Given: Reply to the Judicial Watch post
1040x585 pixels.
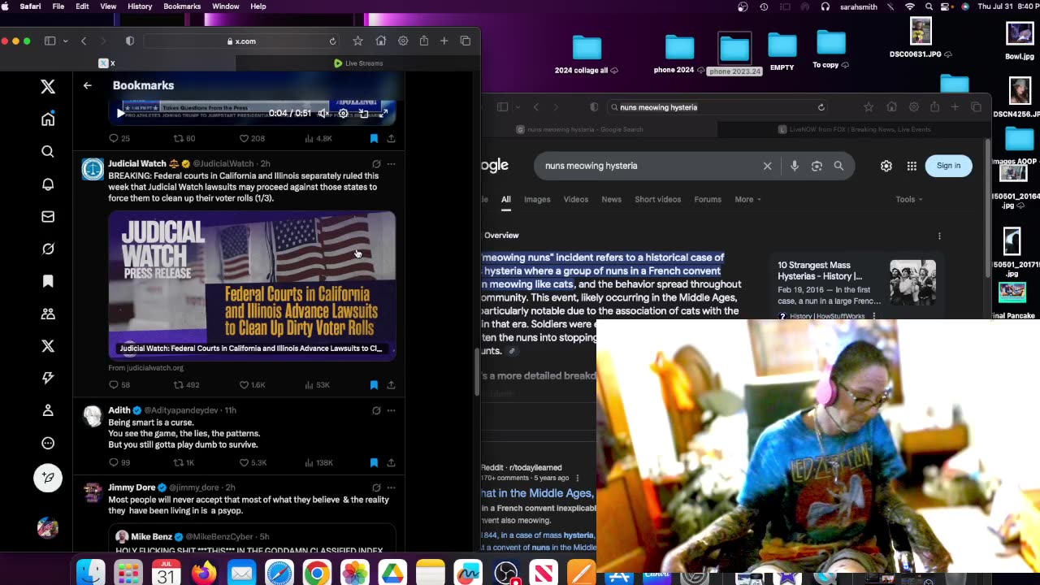Looking at the screenshot, I should (x=119, y=385).
